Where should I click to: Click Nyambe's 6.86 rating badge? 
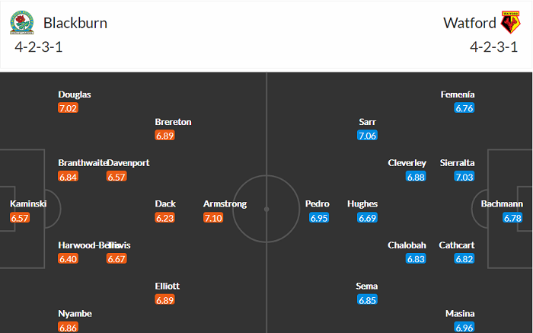click(69, 328)
